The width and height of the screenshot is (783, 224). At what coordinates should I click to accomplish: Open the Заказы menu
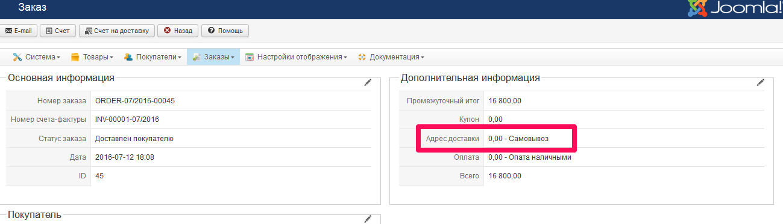(213, 57)
